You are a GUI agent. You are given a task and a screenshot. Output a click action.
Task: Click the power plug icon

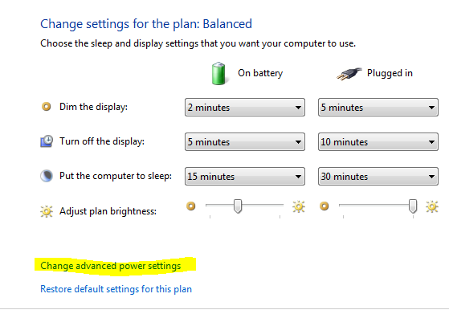click(349, 74)
